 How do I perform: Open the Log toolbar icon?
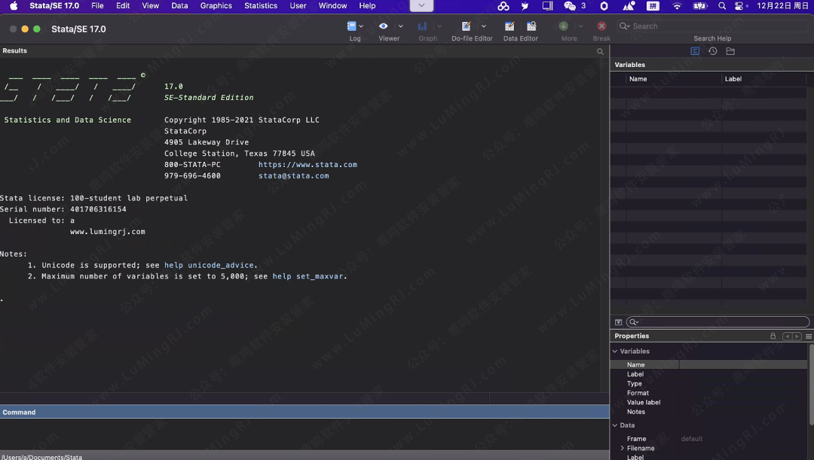coord(351,26)
